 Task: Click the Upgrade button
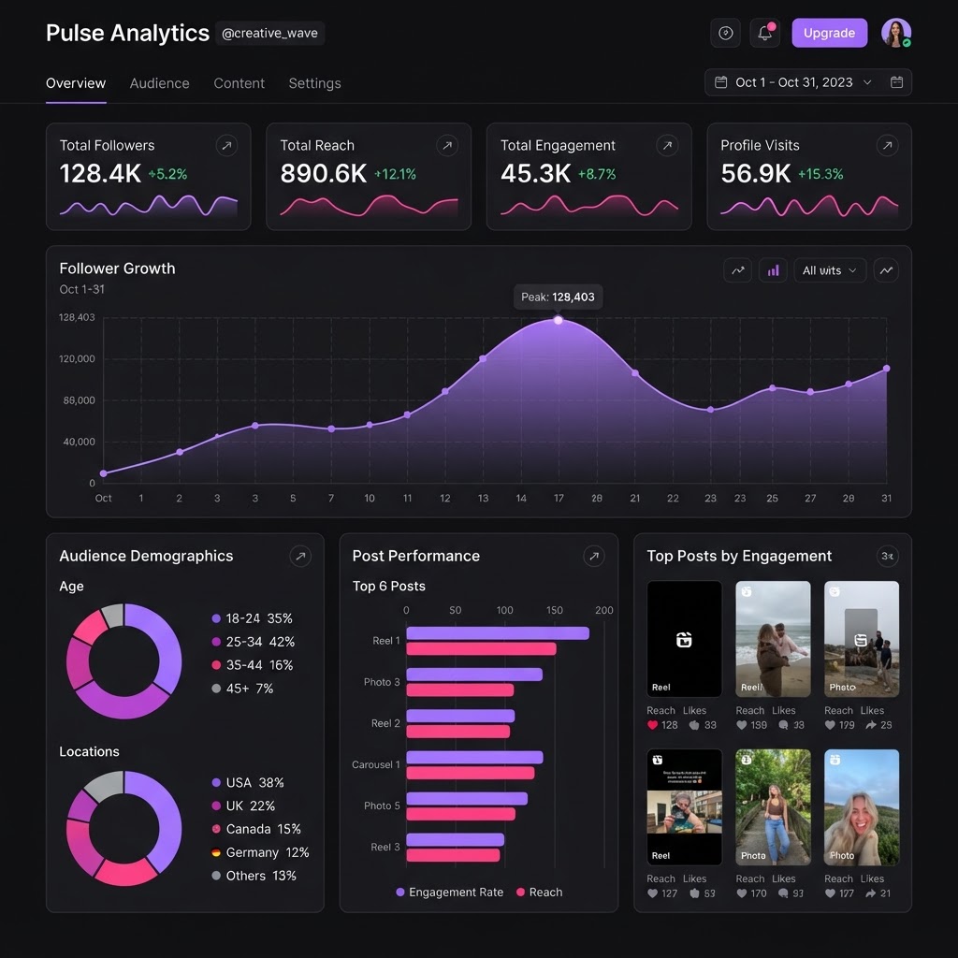click(x=829, y=33)
